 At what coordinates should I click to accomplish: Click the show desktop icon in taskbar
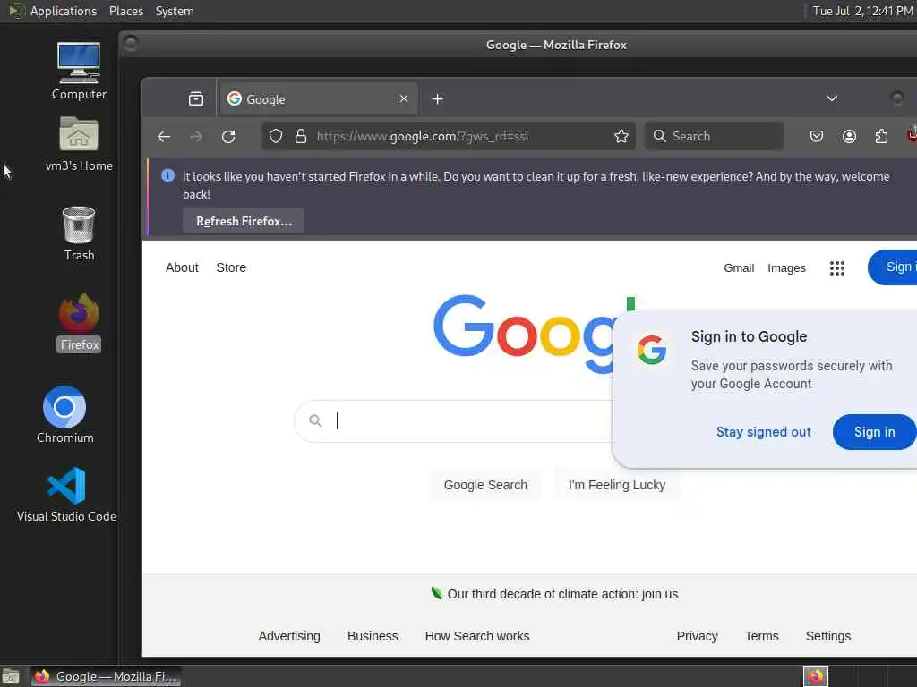tap(11, 677)
